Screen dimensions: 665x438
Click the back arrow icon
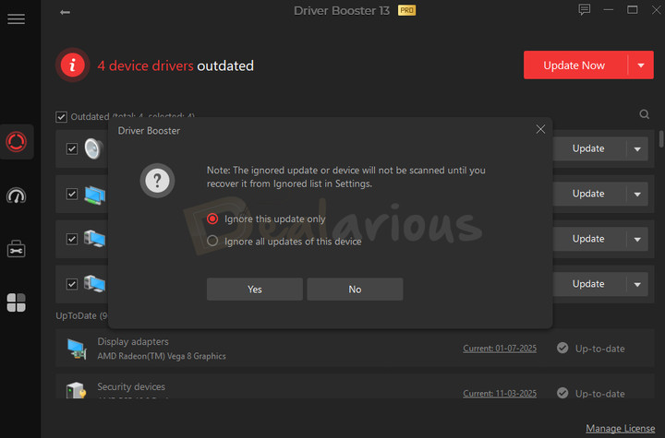(x=65, y=12)
